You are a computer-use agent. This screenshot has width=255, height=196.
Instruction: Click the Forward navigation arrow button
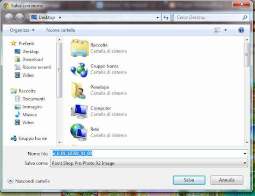(20, 17)
